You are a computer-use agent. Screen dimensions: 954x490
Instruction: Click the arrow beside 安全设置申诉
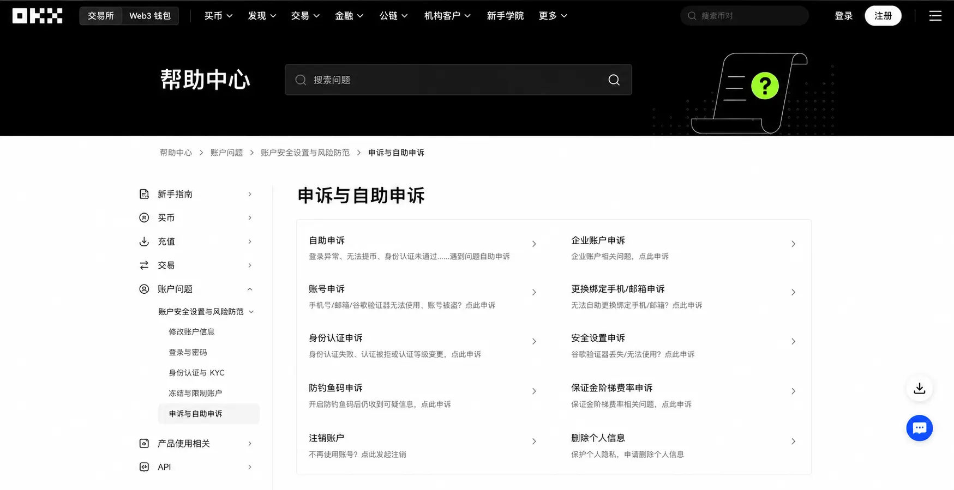coord(793,342)
